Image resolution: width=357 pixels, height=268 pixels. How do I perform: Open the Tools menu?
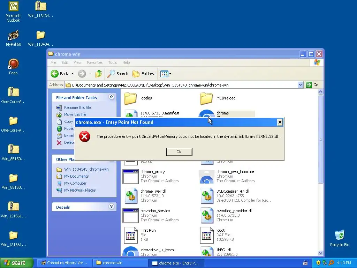[x=113, y=62]
